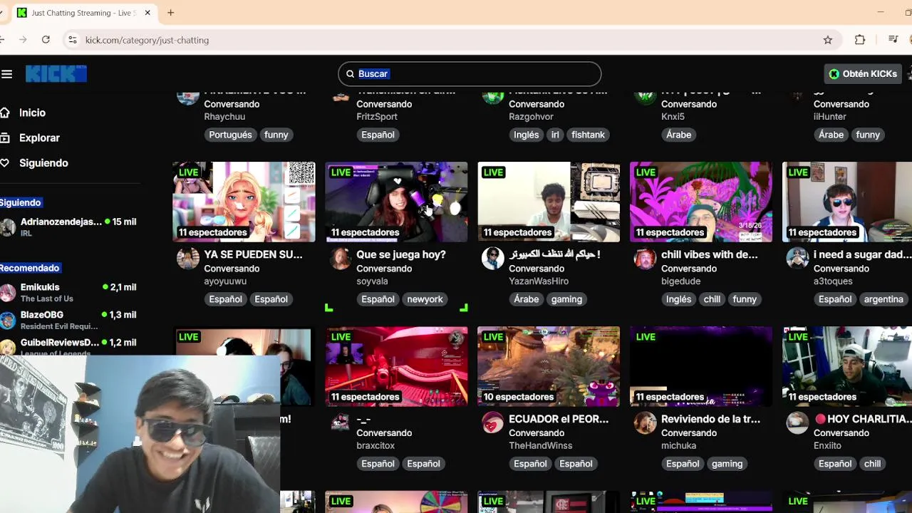Click Emikukis avatar in Recomendado
Screen dimensions: 912x513
point(8,292)
